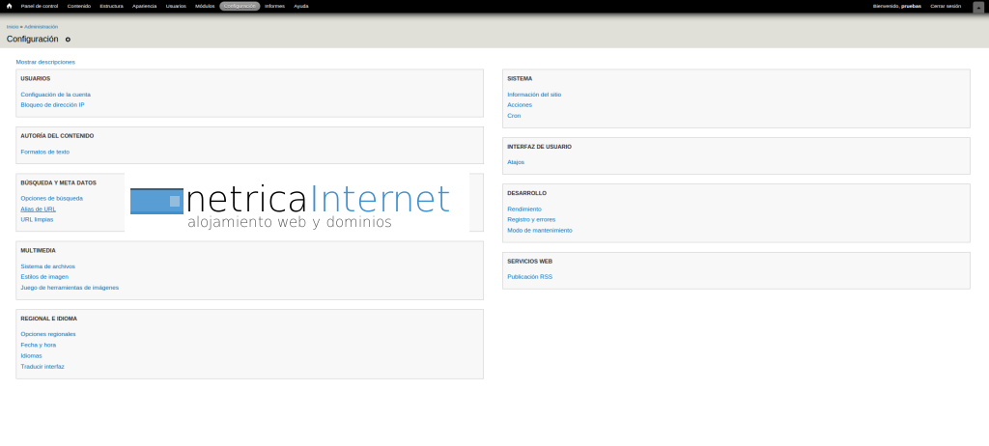The width and height of the screenshot is (989, 446).
Task: Click the add-to-shortcuts icon beside the Configuración title
Action: (x=68, y=40)
